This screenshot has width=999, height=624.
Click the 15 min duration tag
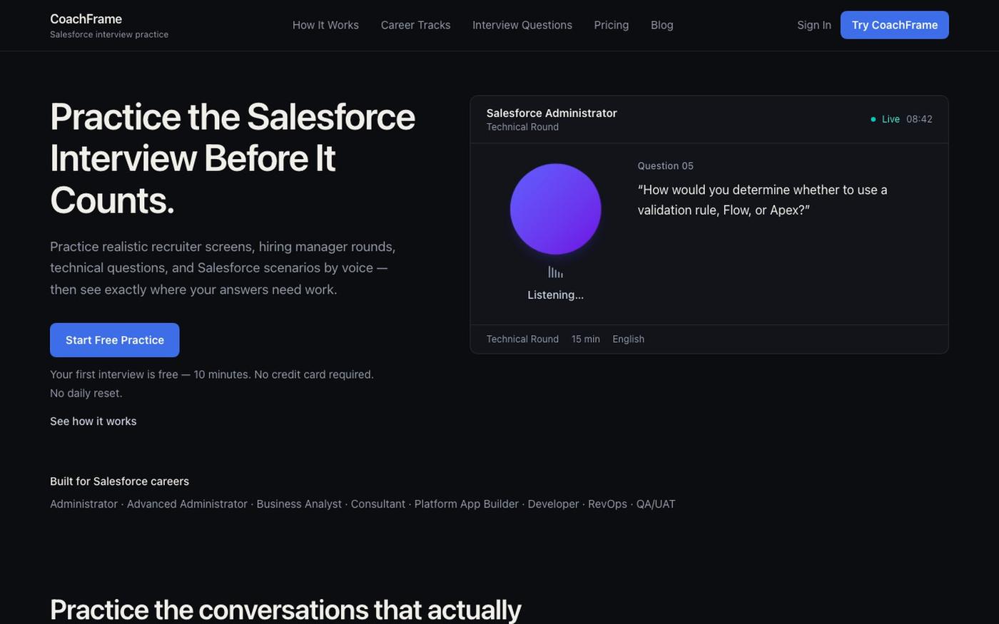pos(586,339)
